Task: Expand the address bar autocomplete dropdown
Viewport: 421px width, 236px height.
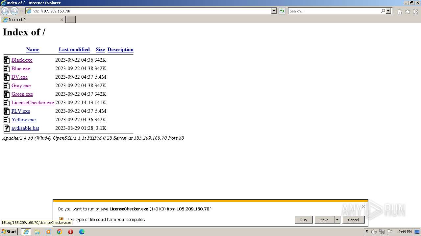Action: [274, 11]
